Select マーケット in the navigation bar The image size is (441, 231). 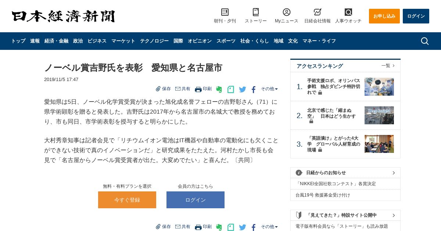coord(123,41)
